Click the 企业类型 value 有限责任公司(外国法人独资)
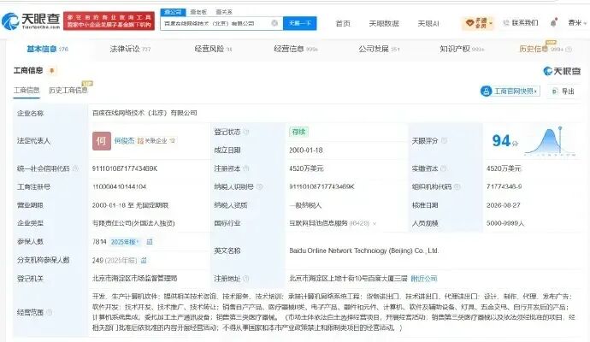 tap(133, 223)
